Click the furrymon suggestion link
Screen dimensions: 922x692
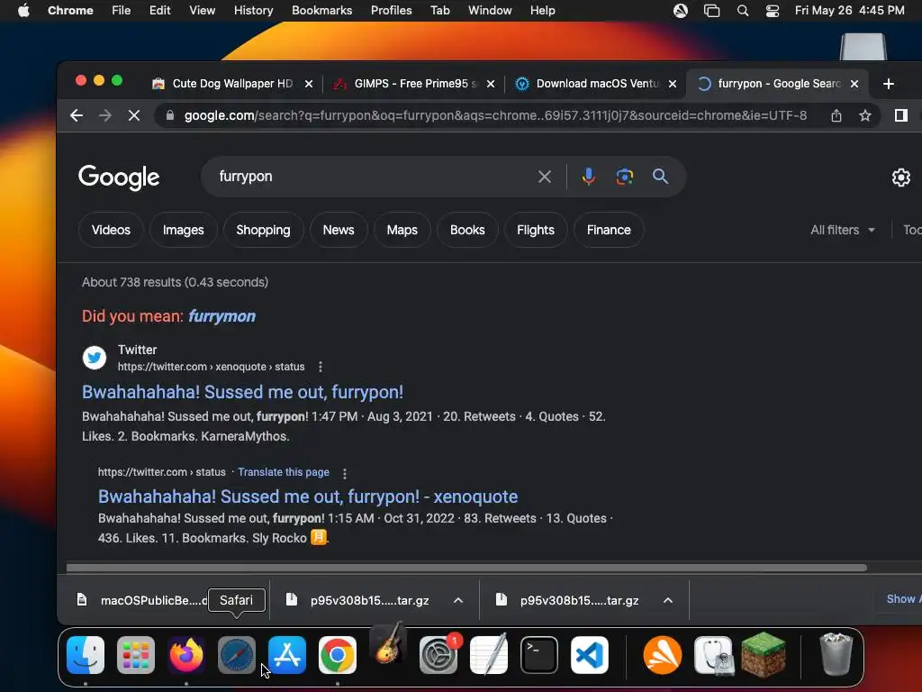(221, 316)
